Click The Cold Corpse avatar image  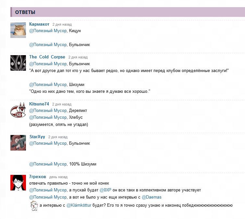18,63
